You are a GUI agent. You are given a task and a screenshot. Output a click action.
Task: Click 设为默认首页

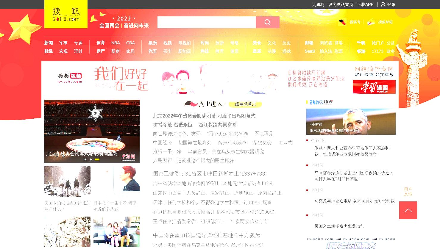click(341, 4)
